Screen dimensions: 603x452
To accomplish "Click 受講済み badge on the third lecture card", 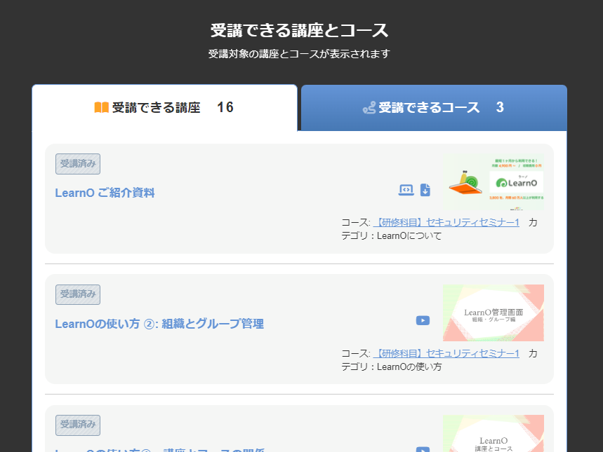I will pos(78,425).
